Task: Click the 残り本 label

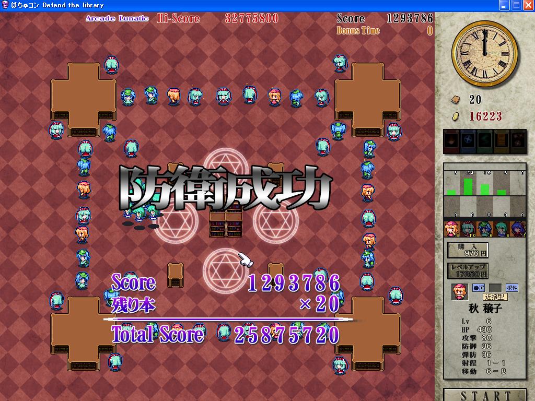Action: 133,304
